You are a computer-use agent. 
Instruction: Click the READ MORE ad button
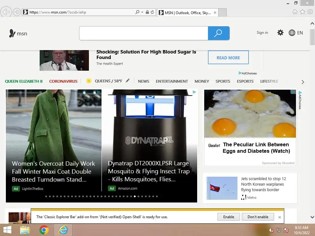pos(228,57)
